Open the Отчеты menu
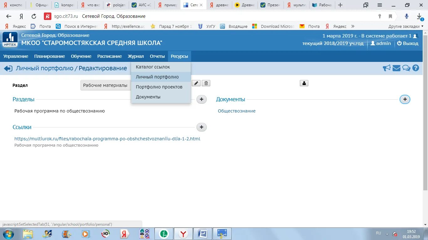 (x=157, y=56)
